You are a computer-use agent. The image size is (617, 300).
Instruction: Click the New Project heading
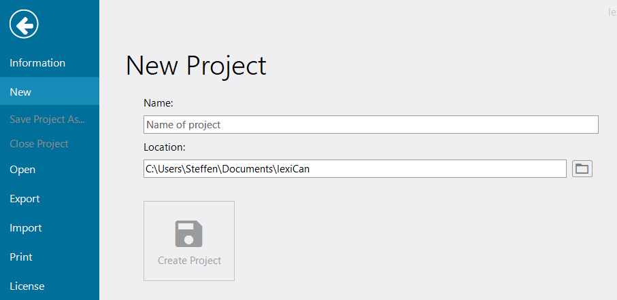tap(196, 66)
